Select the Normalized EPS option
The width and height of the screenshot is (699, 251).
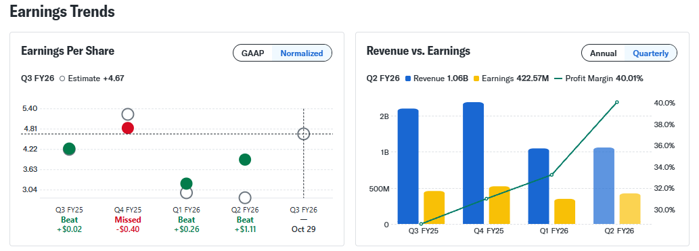(x=301, y=53)
